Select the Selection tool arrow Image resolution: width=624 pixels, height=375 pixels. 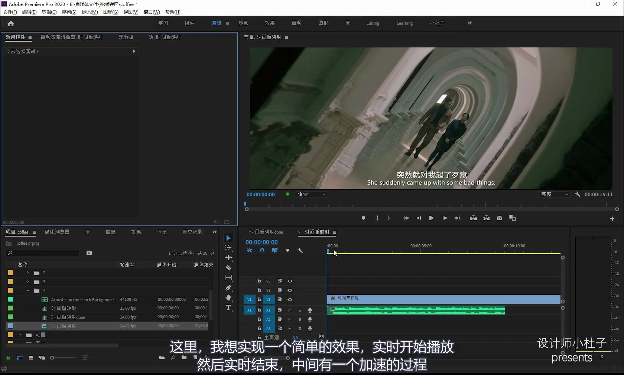pos(228,238)
